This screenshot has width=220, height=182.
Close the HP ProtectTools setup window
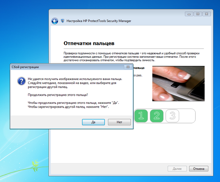206,14
